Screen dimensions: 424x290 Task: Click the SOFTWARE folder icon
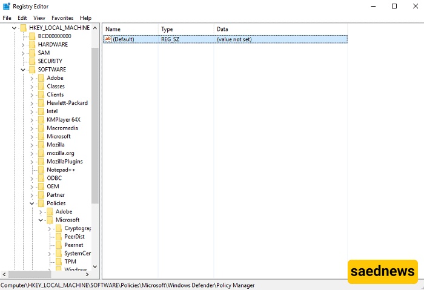click(32, 70)
